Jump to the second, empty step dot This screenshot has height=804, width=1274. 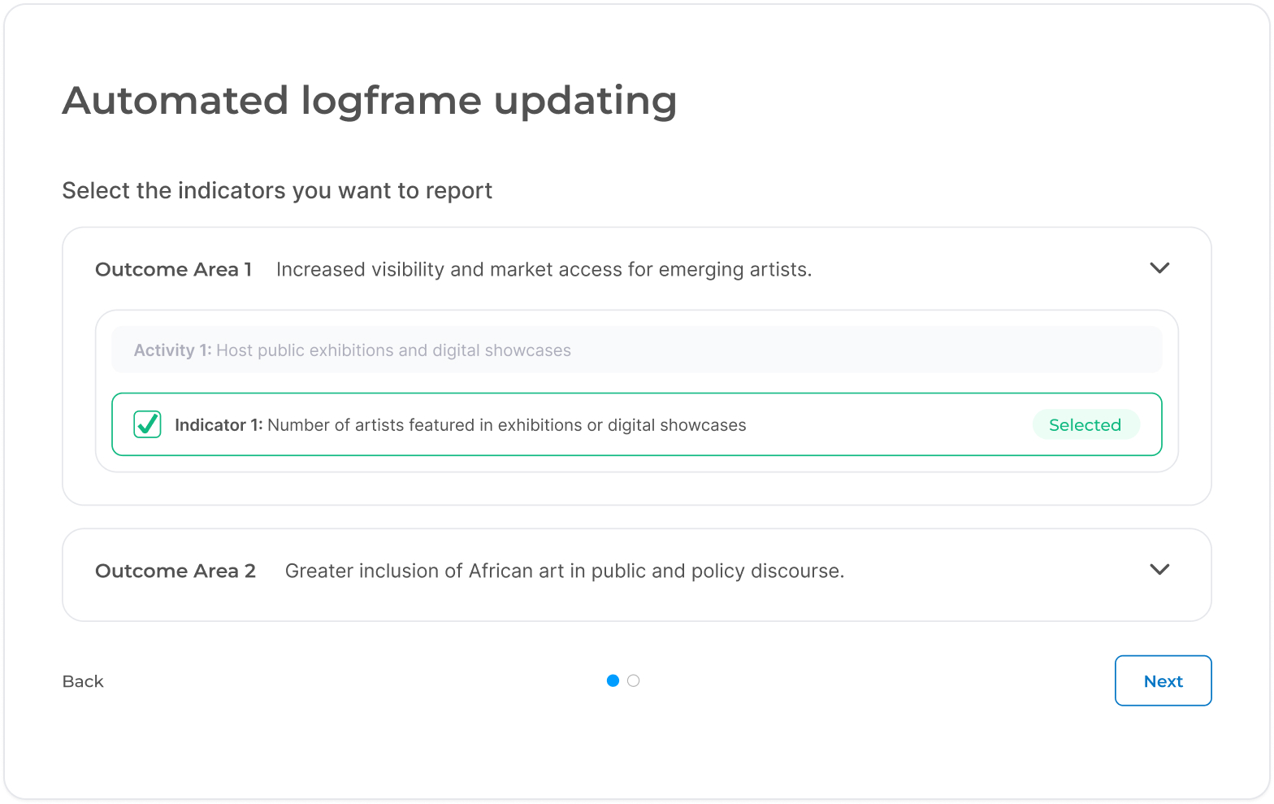click(634, 680)
